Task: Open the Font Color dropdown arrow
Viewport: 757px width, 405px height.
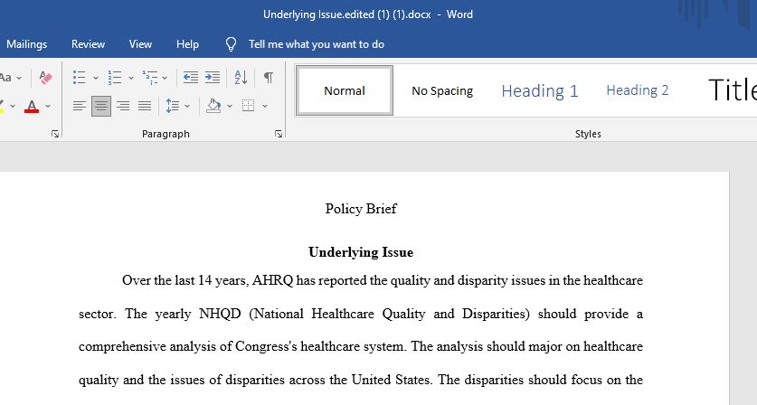Action: coord(48,106)
